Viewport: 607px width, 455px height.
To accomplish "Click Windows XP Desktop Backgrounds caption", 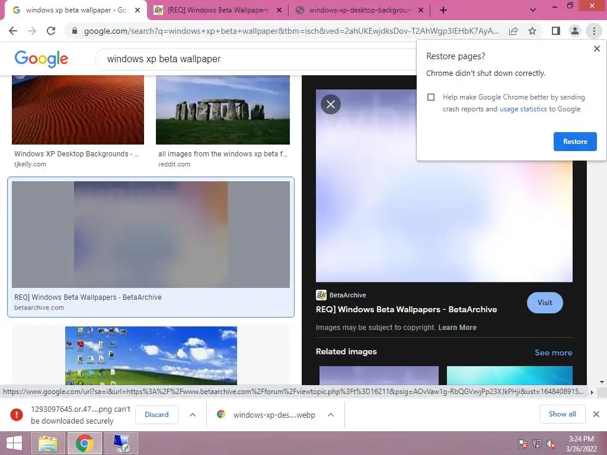I will 76,153.
